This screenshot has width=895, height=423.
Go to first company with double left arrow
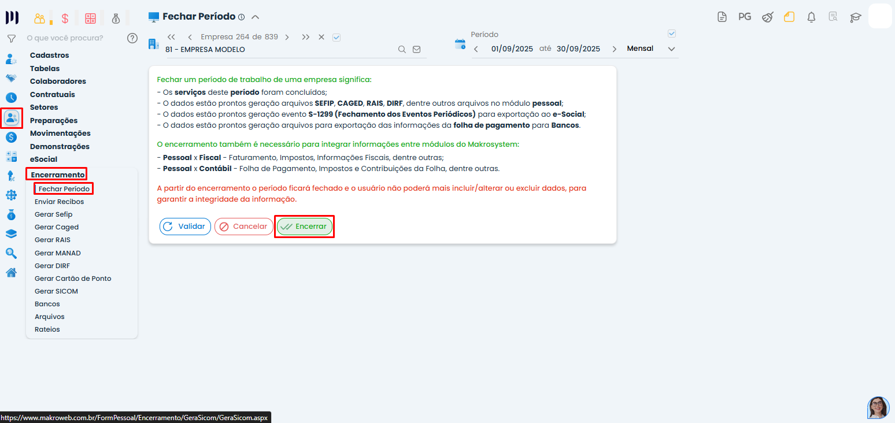click(171, 37)
